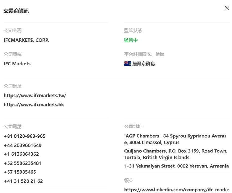Open the https://www.ifcmarkets.hk link

[34, 105]
